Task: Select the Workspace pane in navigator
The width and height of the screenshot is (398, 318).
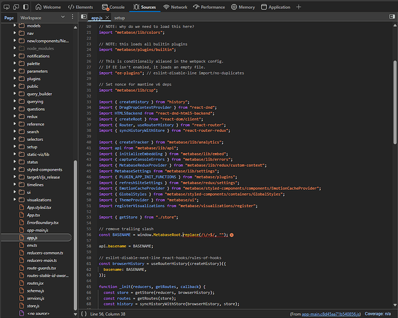Action: [x=31, y=18]
